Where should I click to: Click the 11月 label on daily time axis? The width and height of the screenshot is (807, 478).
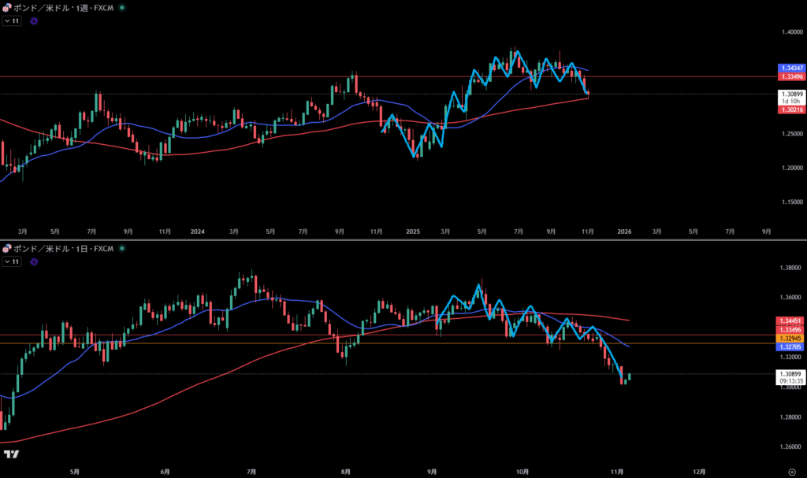point(612,471)
